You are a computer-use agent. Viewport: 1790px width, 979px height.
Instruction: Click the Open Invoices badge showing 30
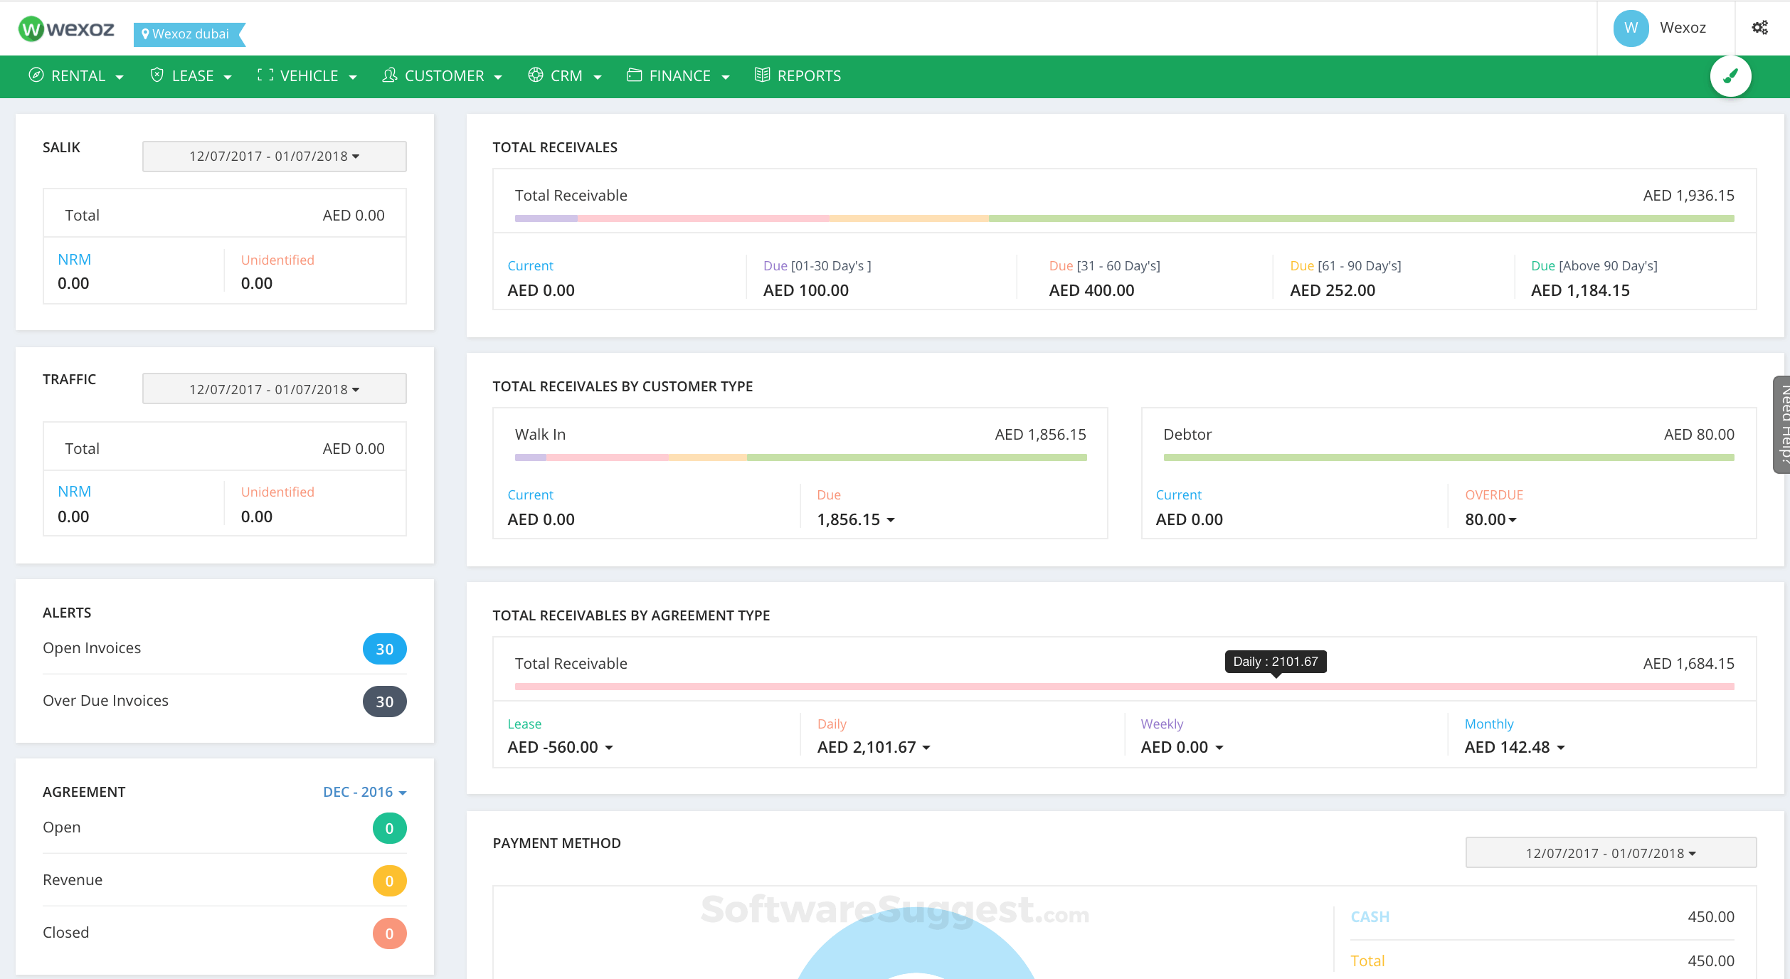click(384, 648)
